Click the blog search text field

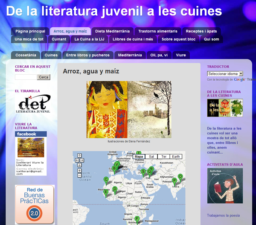pos(26,77)
